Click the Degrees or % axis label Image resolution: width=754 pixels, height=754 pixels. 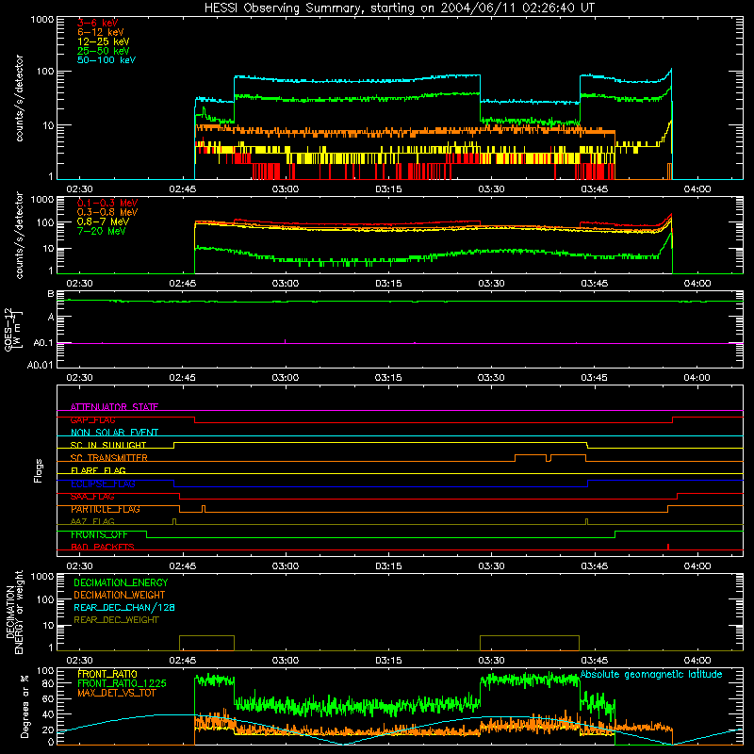(25, 706)
